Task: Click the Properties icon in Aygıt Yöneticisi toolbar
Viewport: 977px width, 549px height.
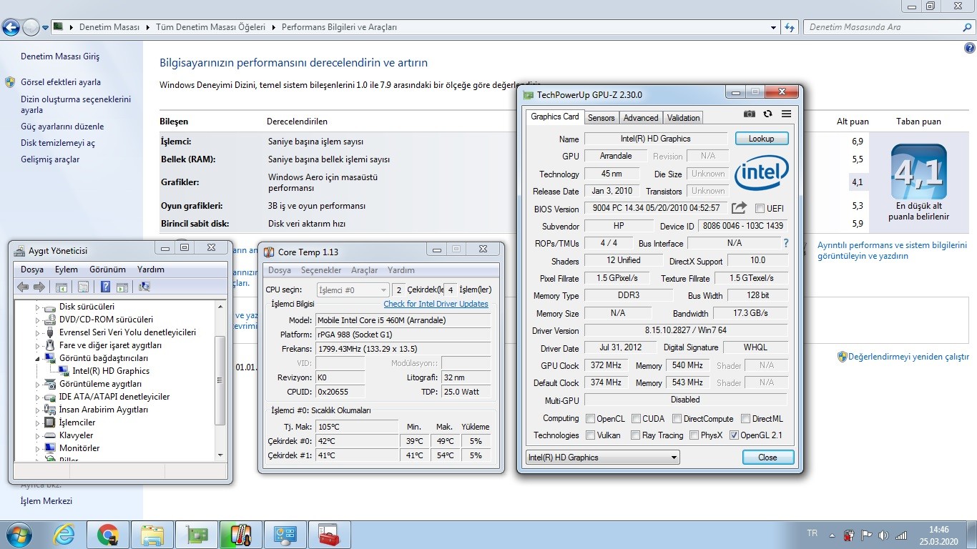Action: click(x=83, y=287)
